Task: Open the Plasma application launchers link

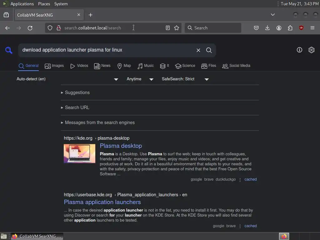Action: (x=102, y=202)
